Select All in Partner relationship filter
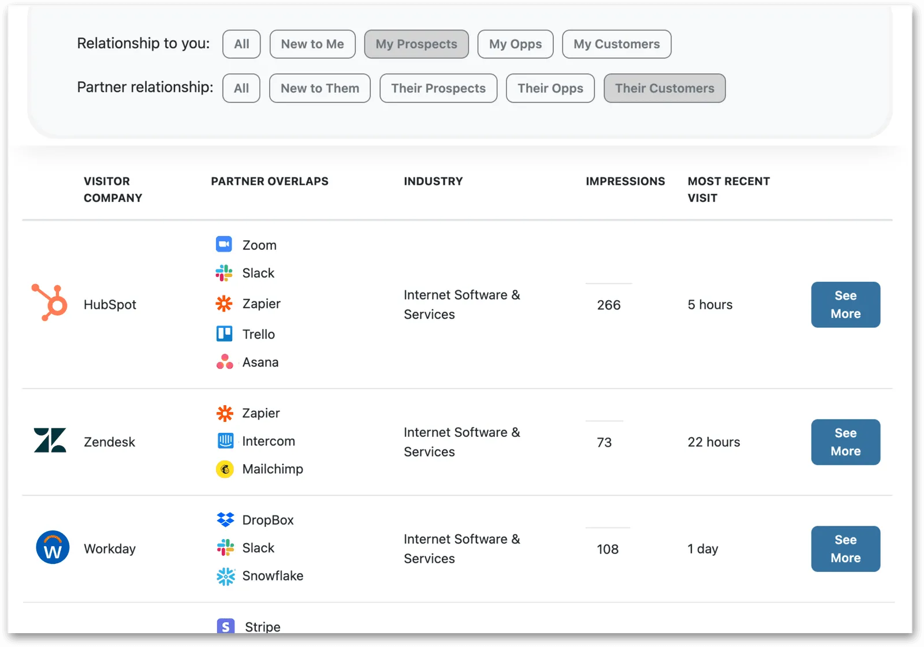This screenshot has width=924, height=647. [241, 88]
